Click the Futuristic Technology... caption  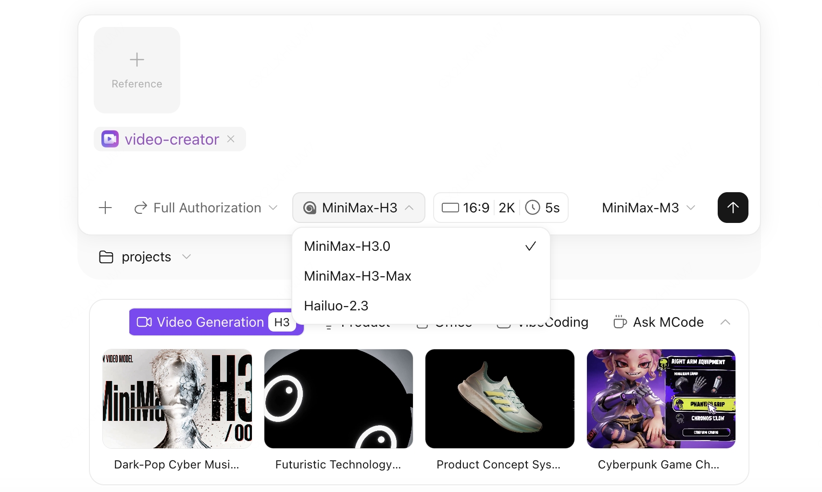click(338, 465)
